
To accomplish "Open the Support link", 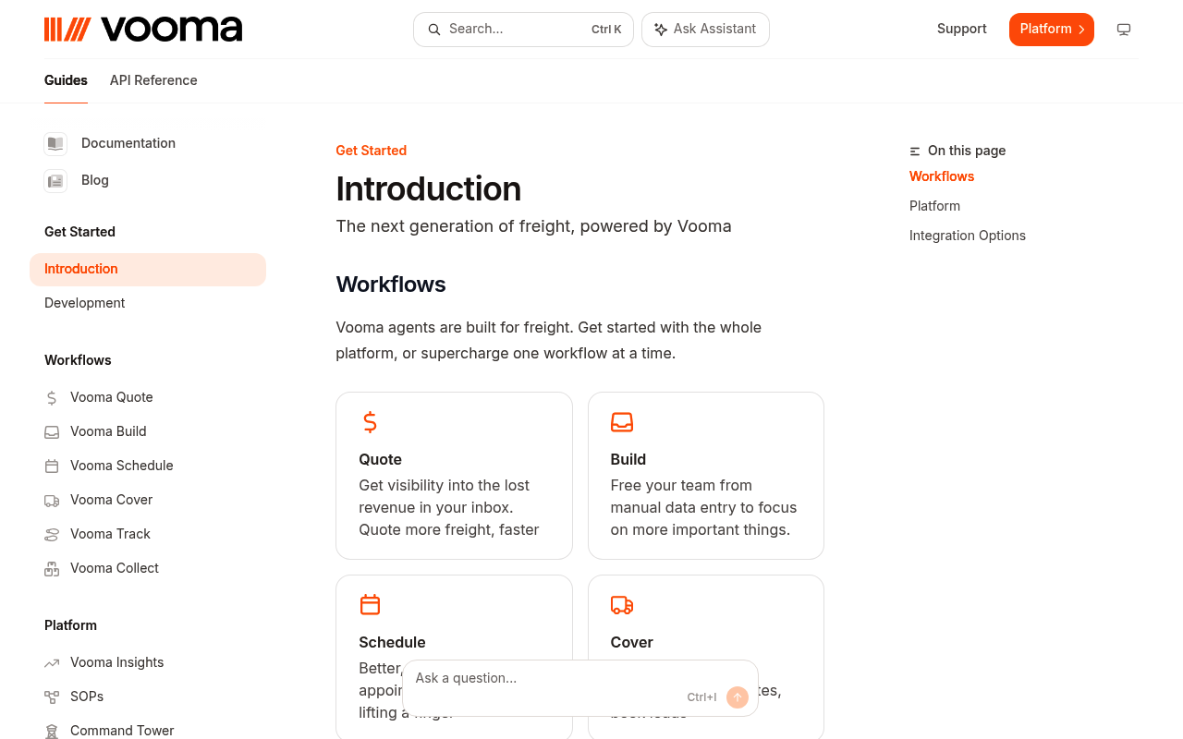I will pyautogui.click(x=962, y=29).
